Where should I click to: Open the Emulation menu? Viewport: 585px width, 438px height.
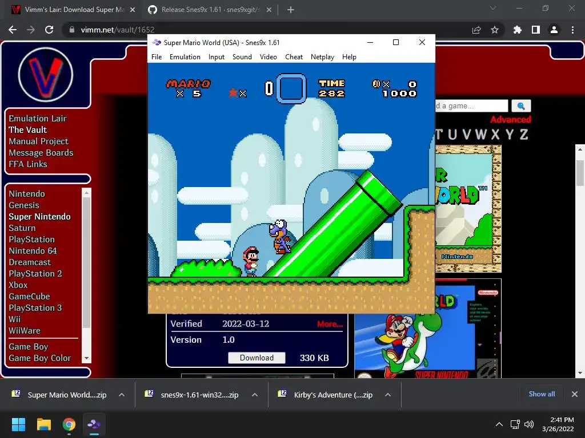tap(185, 57)
